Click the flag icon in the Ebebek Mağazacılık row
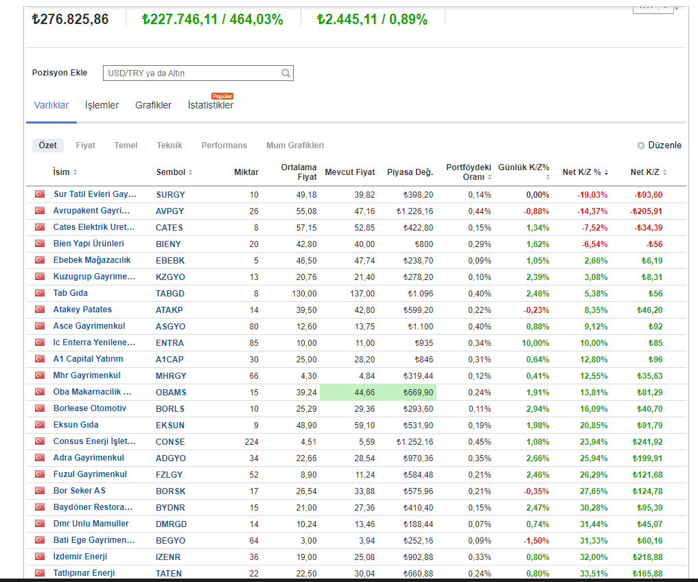Screen dimensions: 698x582 pyautogui.click(x=40, y=260)
